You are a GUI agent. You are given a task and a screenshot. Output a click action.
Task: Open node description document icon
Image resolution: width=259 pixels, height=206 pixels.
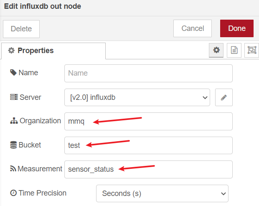[234, 50]
